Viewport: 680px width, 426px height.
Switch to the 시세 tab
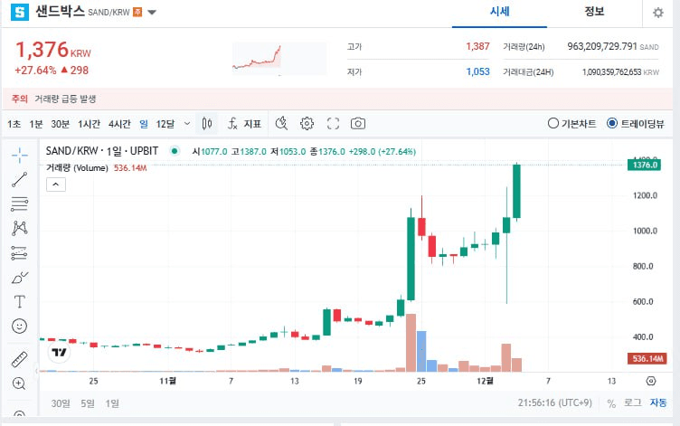[499, 12]
